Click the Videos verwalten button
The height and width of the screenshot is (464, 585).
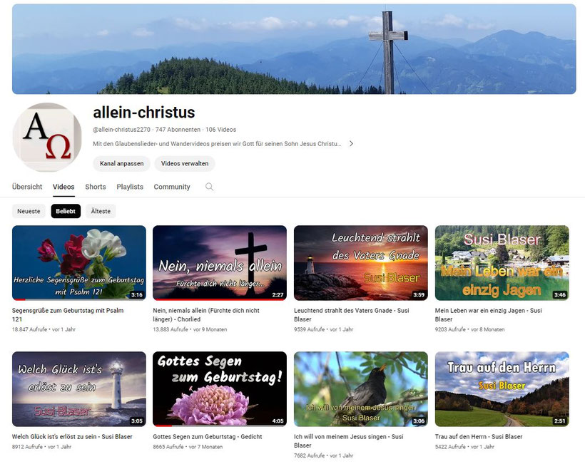[185, 164]
